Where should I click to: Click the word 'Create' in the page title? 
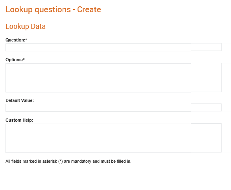tap(89, 9)
